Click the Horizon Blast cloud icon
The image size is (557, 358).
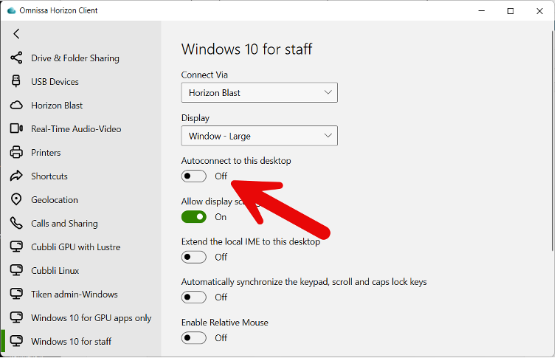tap(16, 106)
